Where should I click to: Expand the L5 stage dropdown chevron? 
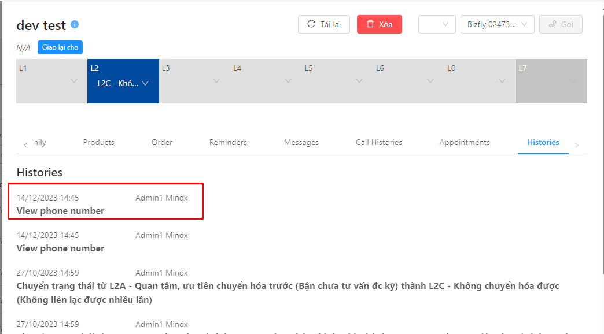[x=359, y=81]
